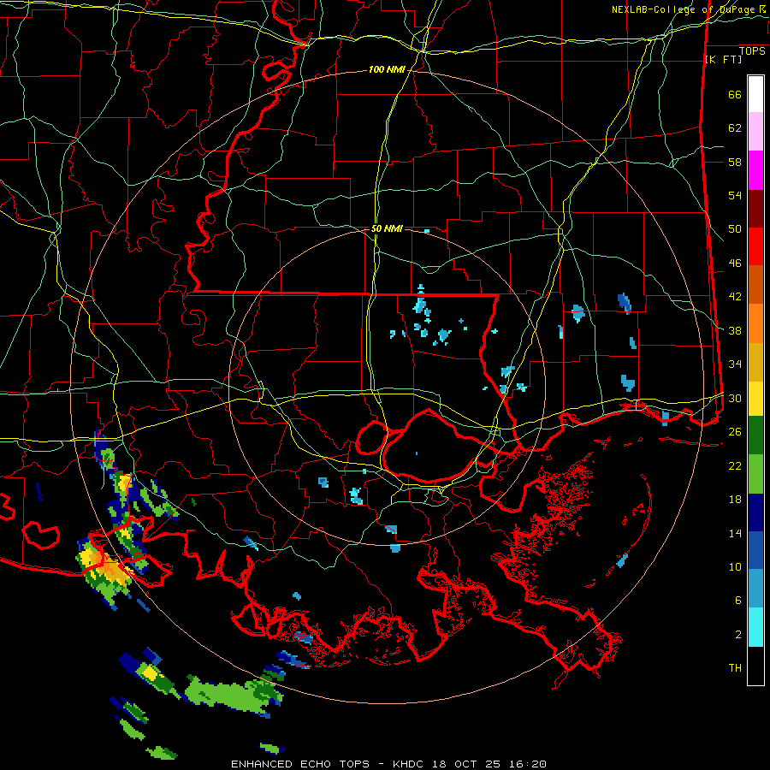This screenshot has height=770, width=770.
Task: Select the 14 legend value
Action: tap(735, 533)
